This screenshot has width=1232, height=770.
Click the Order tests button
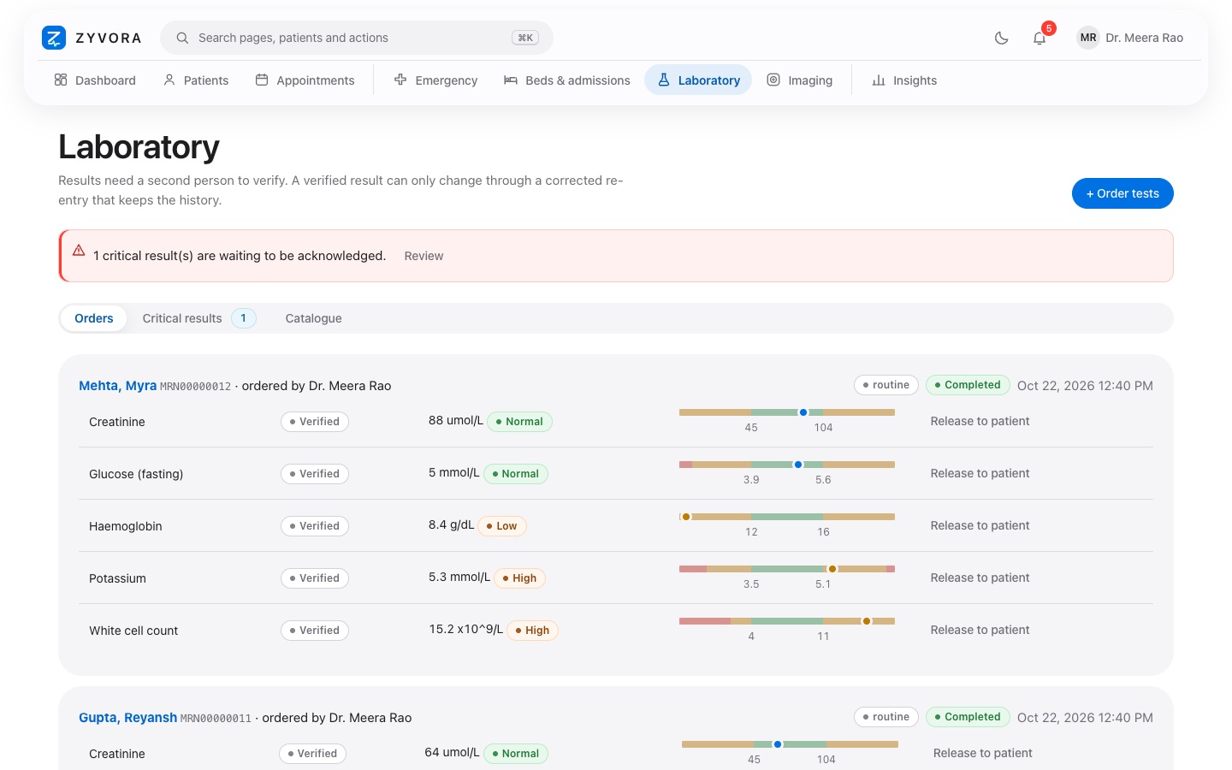[1122, 193]
